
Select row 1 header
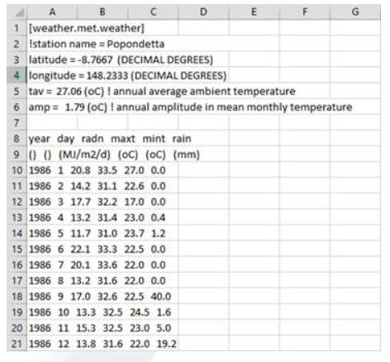(x=17, y=28)
